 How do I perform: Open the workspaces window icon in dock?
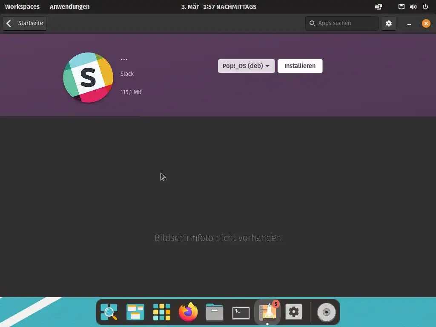click(x=135, y=312)
